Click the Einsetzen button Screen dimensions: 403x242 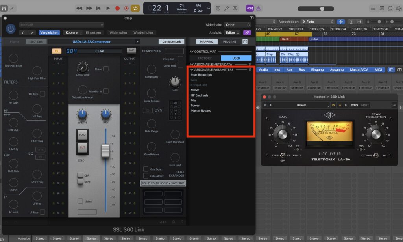[x=93, y=32]
